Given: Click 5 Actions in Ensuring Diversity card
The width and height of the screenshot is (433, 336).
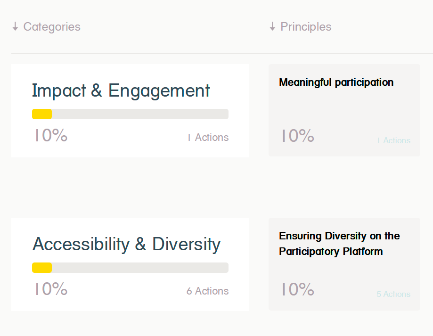Looking at the screenshot, I should [393, 294].
